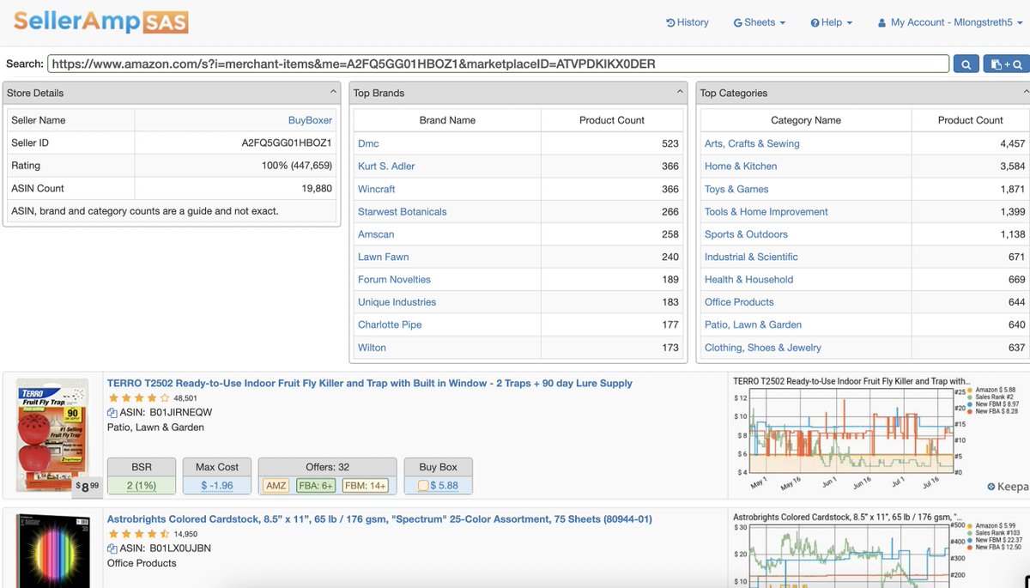Viewport: 1030px width, 588px height.
Task: Open the BuyBoxer seller link
Action: pos(310,120)
